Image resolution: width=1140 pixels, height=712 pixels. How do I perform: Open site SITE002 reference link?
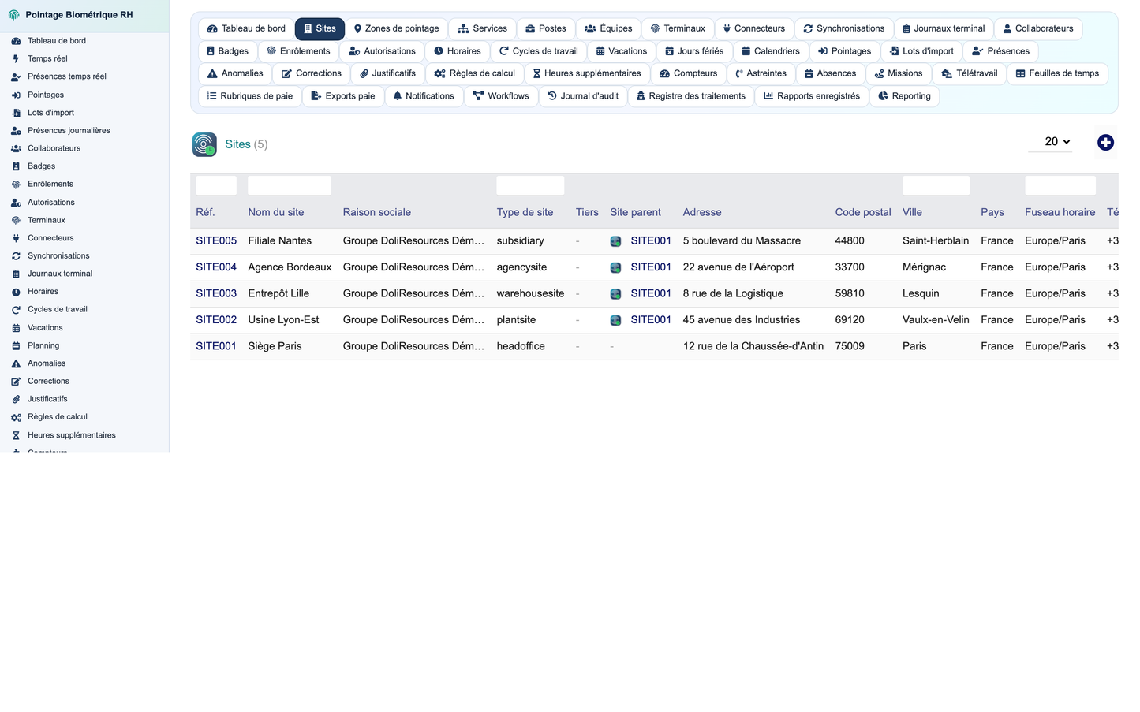[216, 319]
